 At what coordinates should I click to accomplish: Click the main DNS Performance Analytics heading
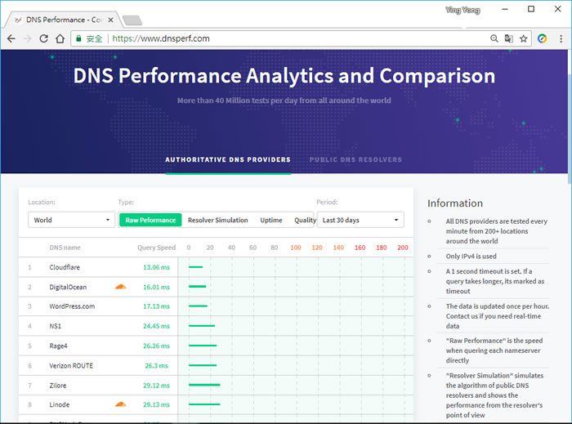click(284, 76)
